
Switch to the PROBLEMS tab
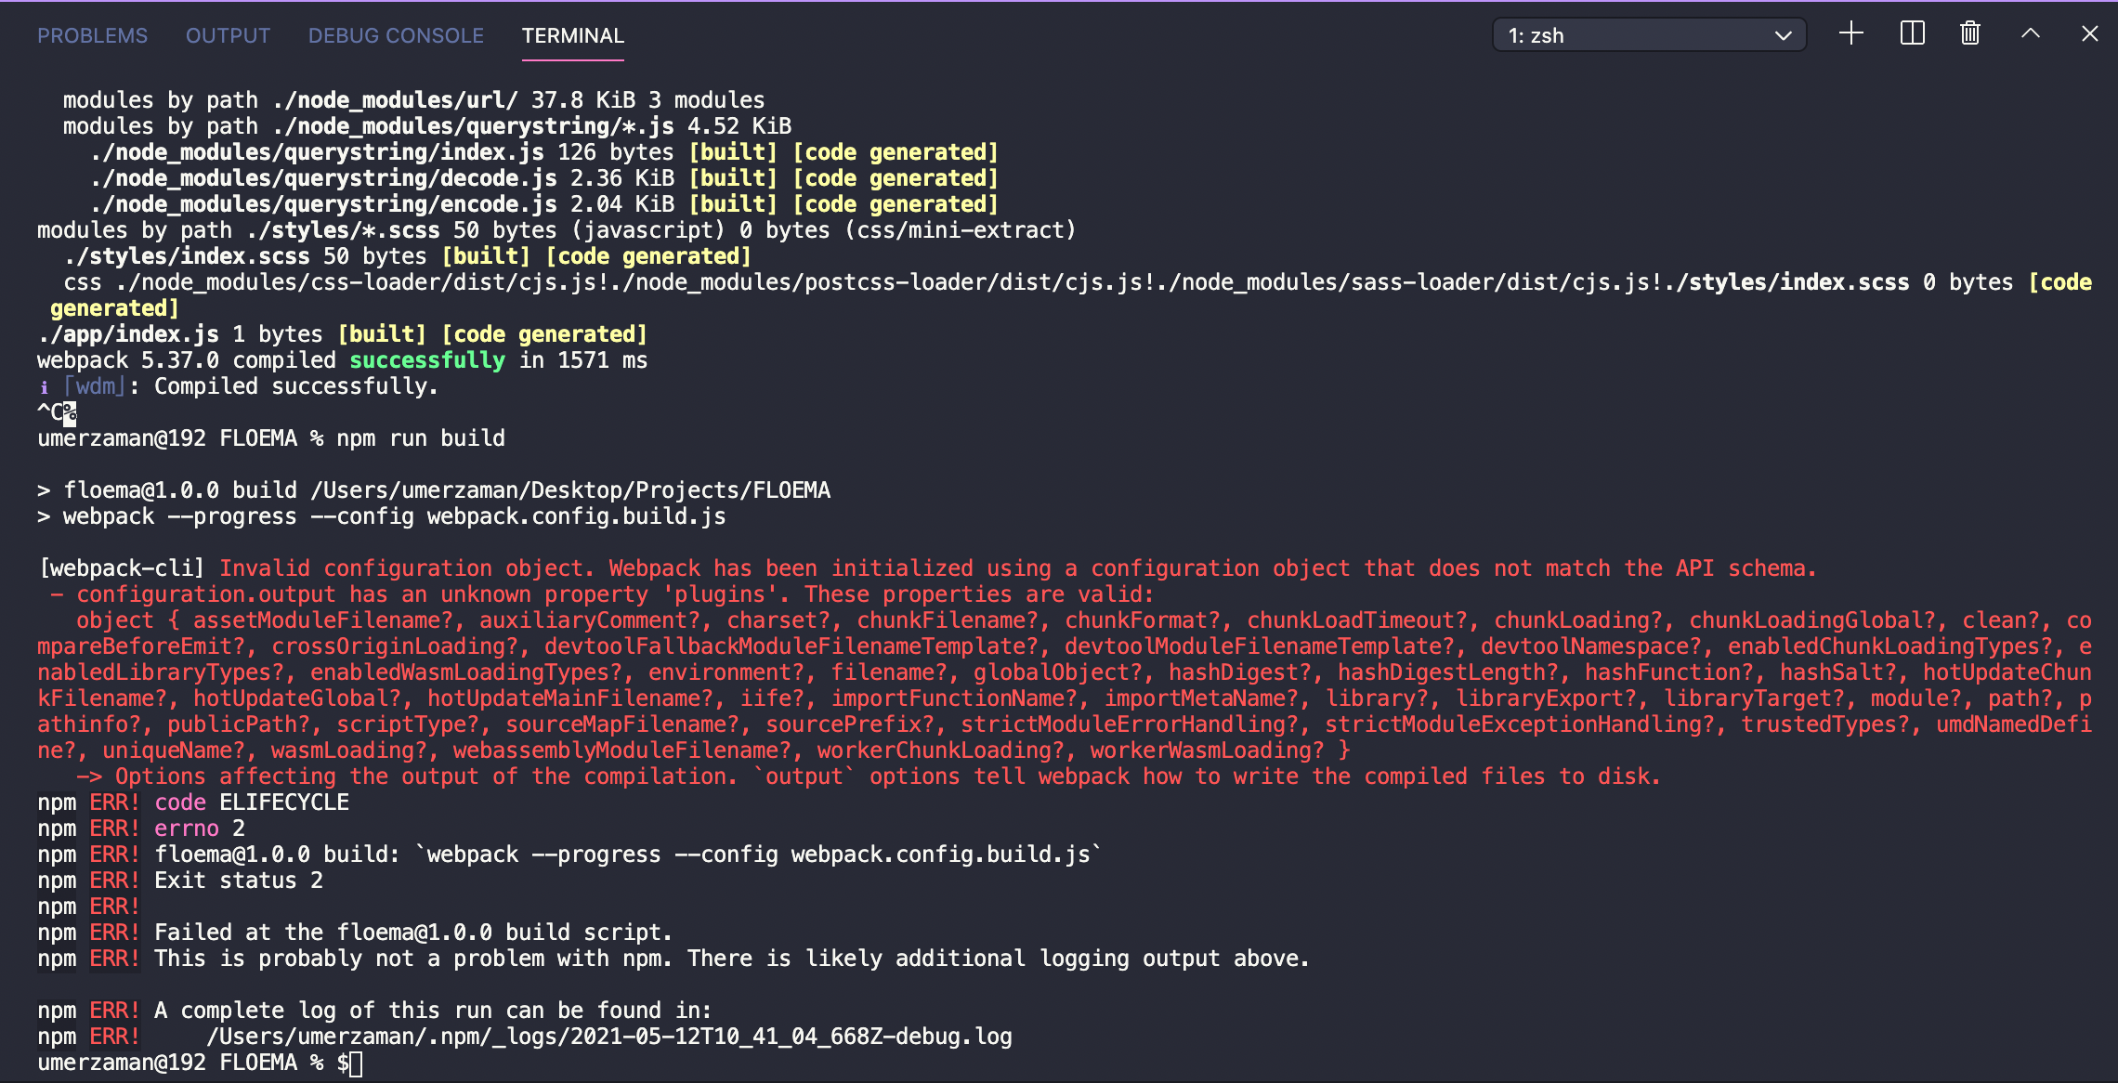click(x=92, y=35)
